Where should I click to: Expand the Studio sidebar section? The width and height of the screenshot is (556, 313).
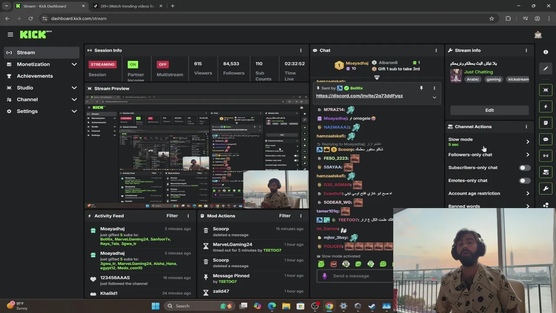click(74, 88)
